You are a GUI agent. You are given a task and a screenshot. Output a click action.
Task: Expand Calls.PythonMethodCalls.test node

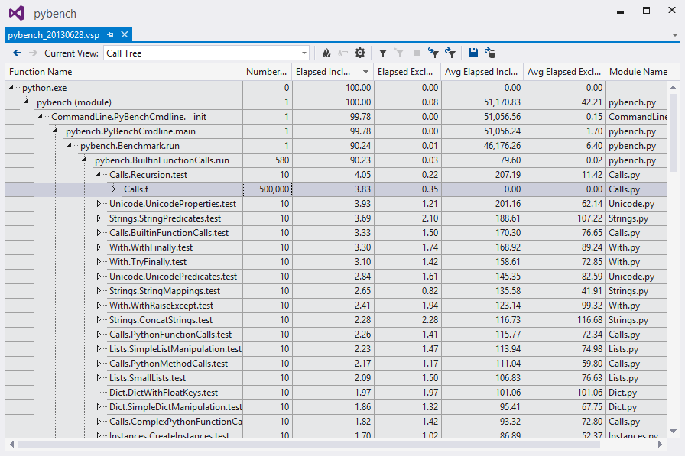99,363
